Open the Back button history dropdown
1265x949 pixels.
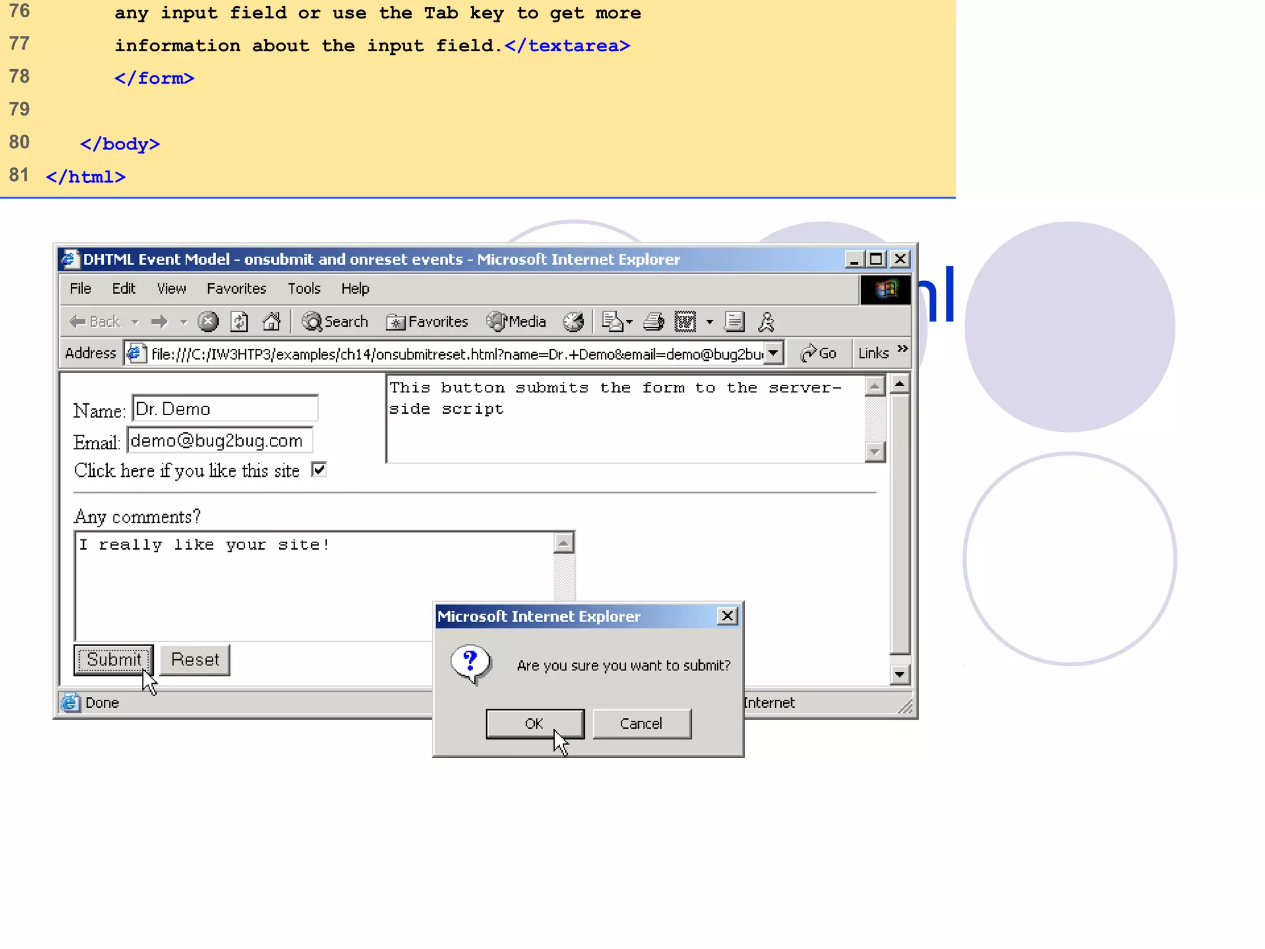[x=135, y=323]
